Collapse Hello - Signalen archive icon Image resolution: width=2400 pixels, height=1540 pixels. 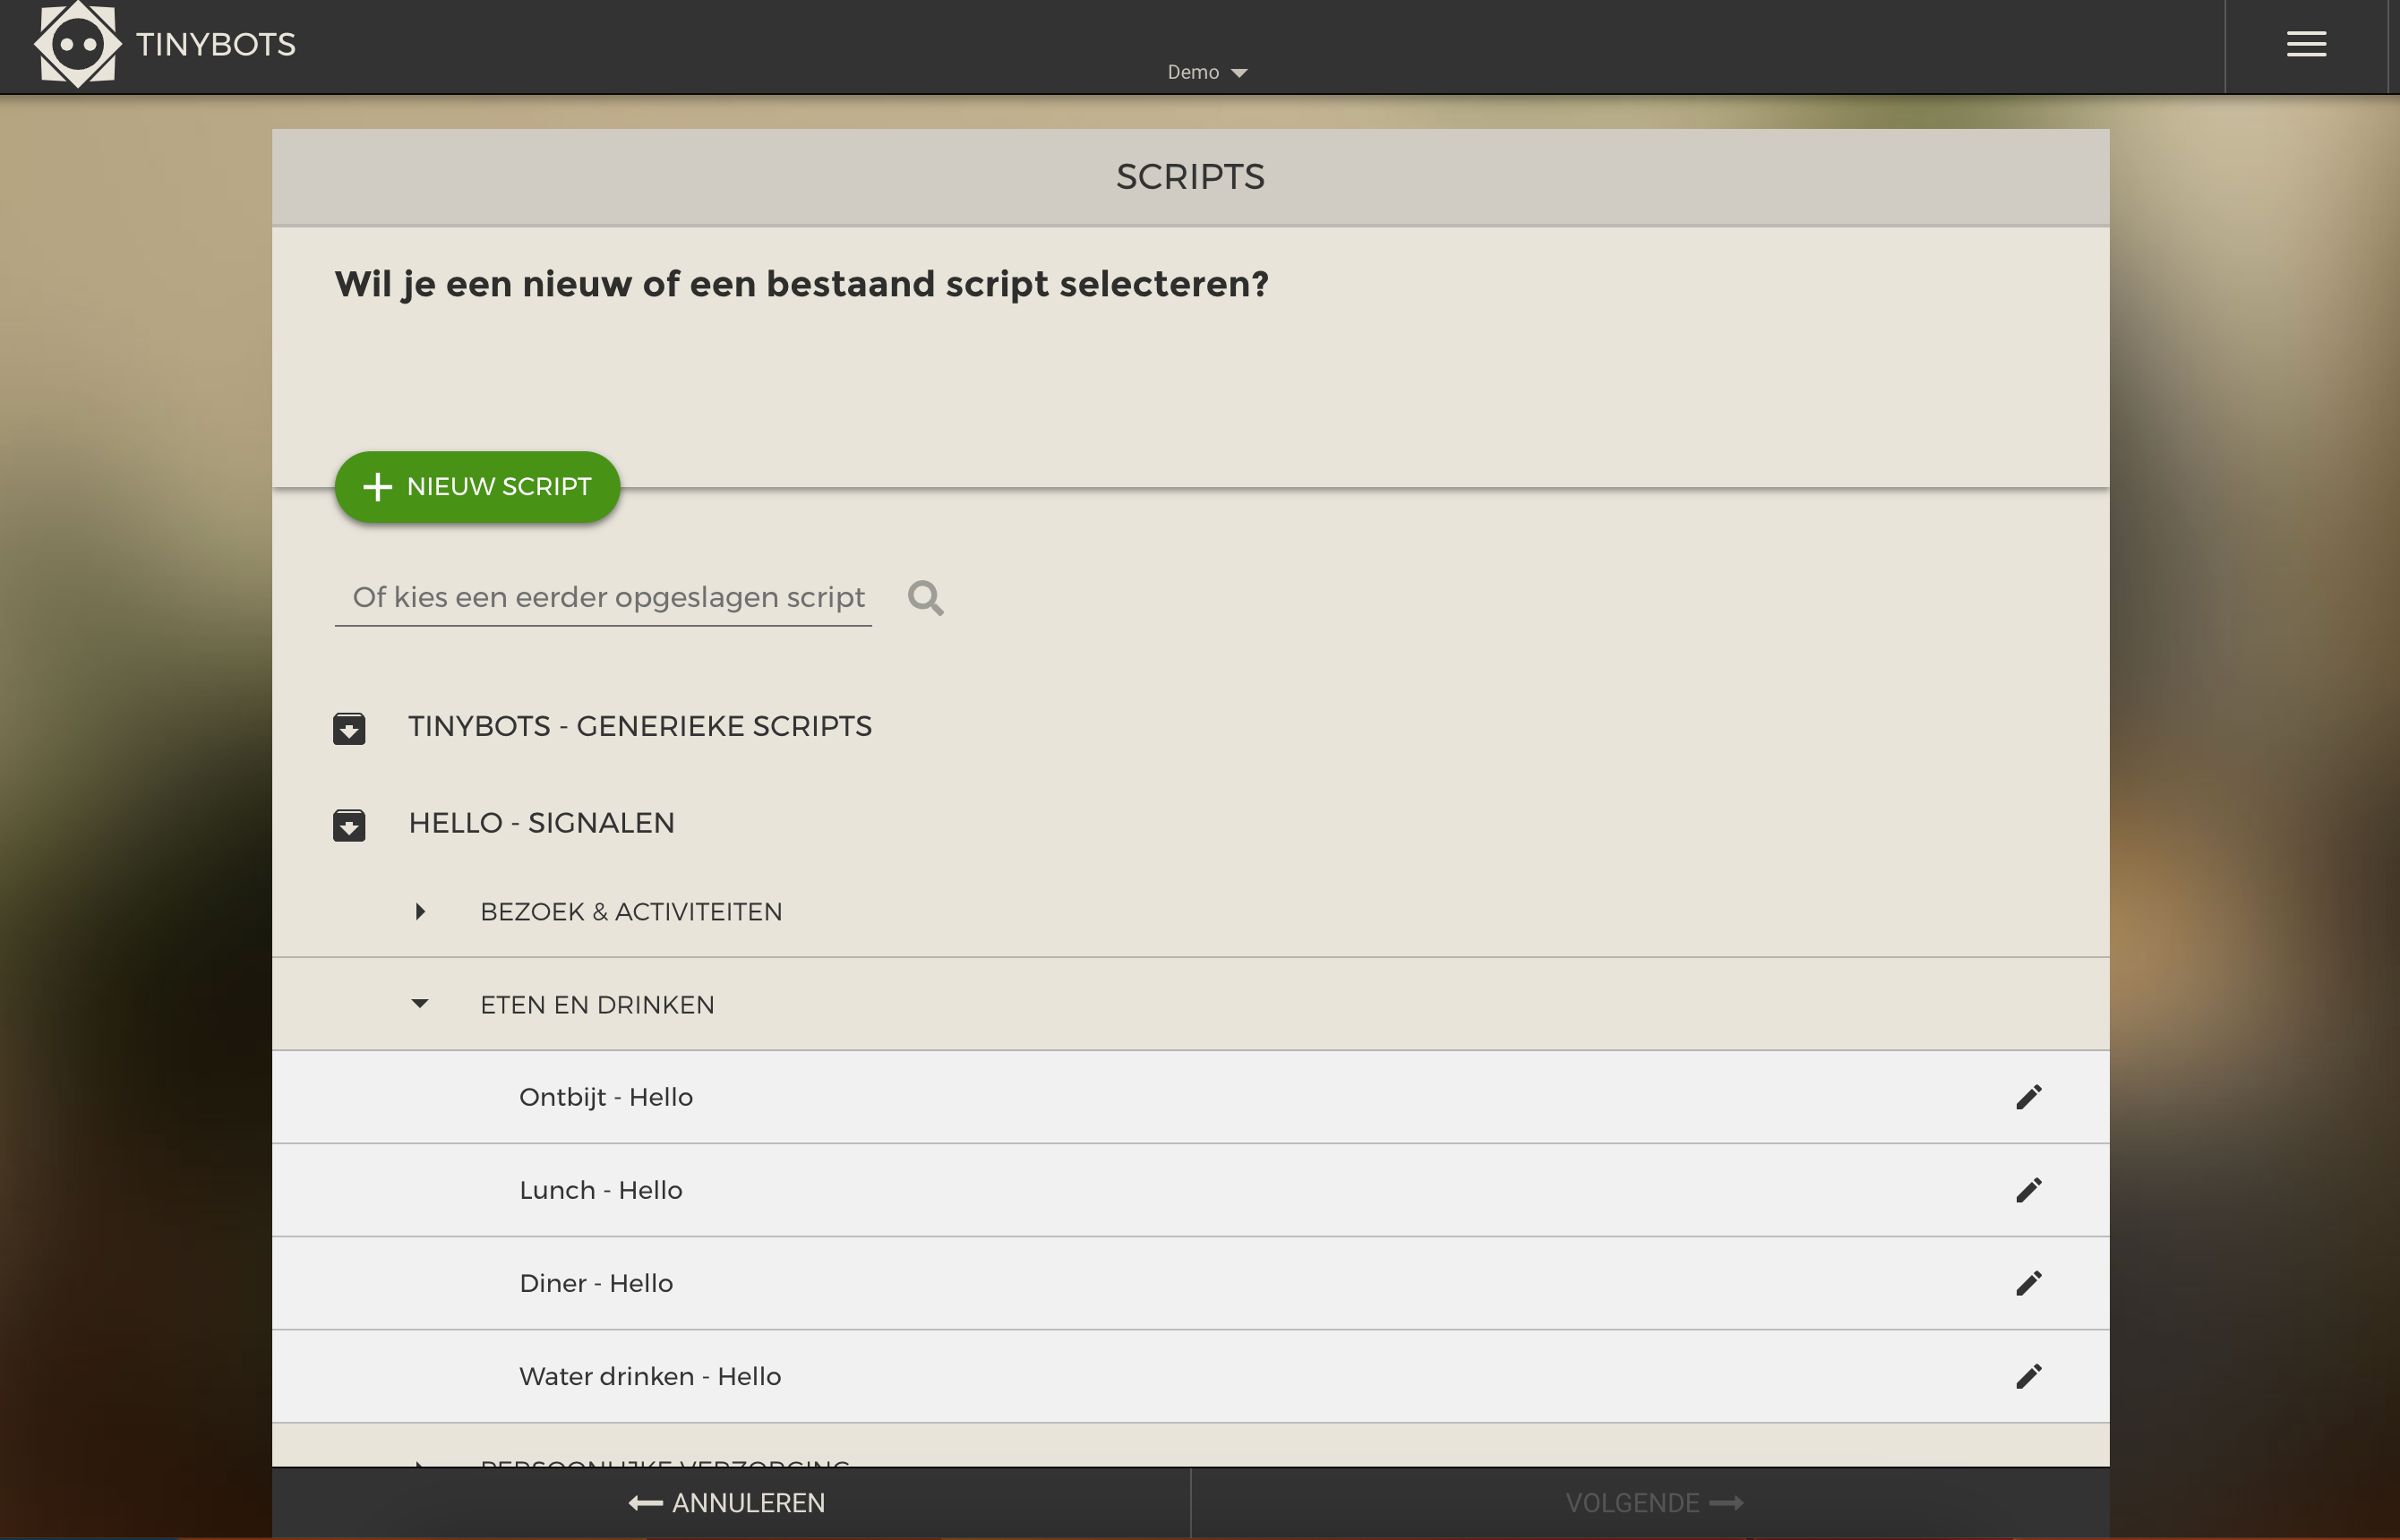(x=349, y=825)
